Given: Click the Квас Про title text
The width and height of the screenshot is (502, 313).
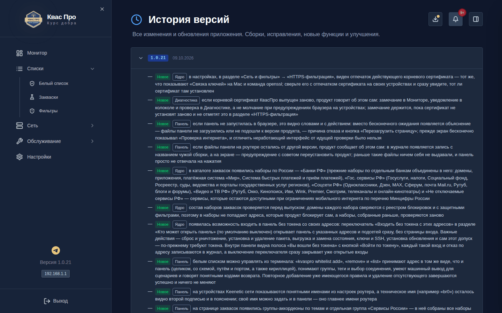Looking at the screenshot, I should 61,17.
